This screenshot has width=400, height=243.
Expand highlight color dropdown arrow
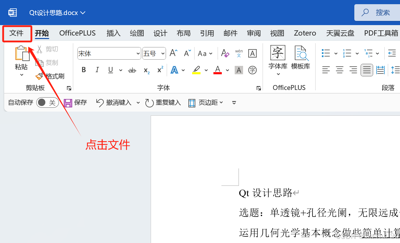click(206, 70)
